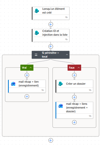102x147 pixels.
Task: Click connection link icon on 'Créer un dossier' card
Action: tap(90, 90)
